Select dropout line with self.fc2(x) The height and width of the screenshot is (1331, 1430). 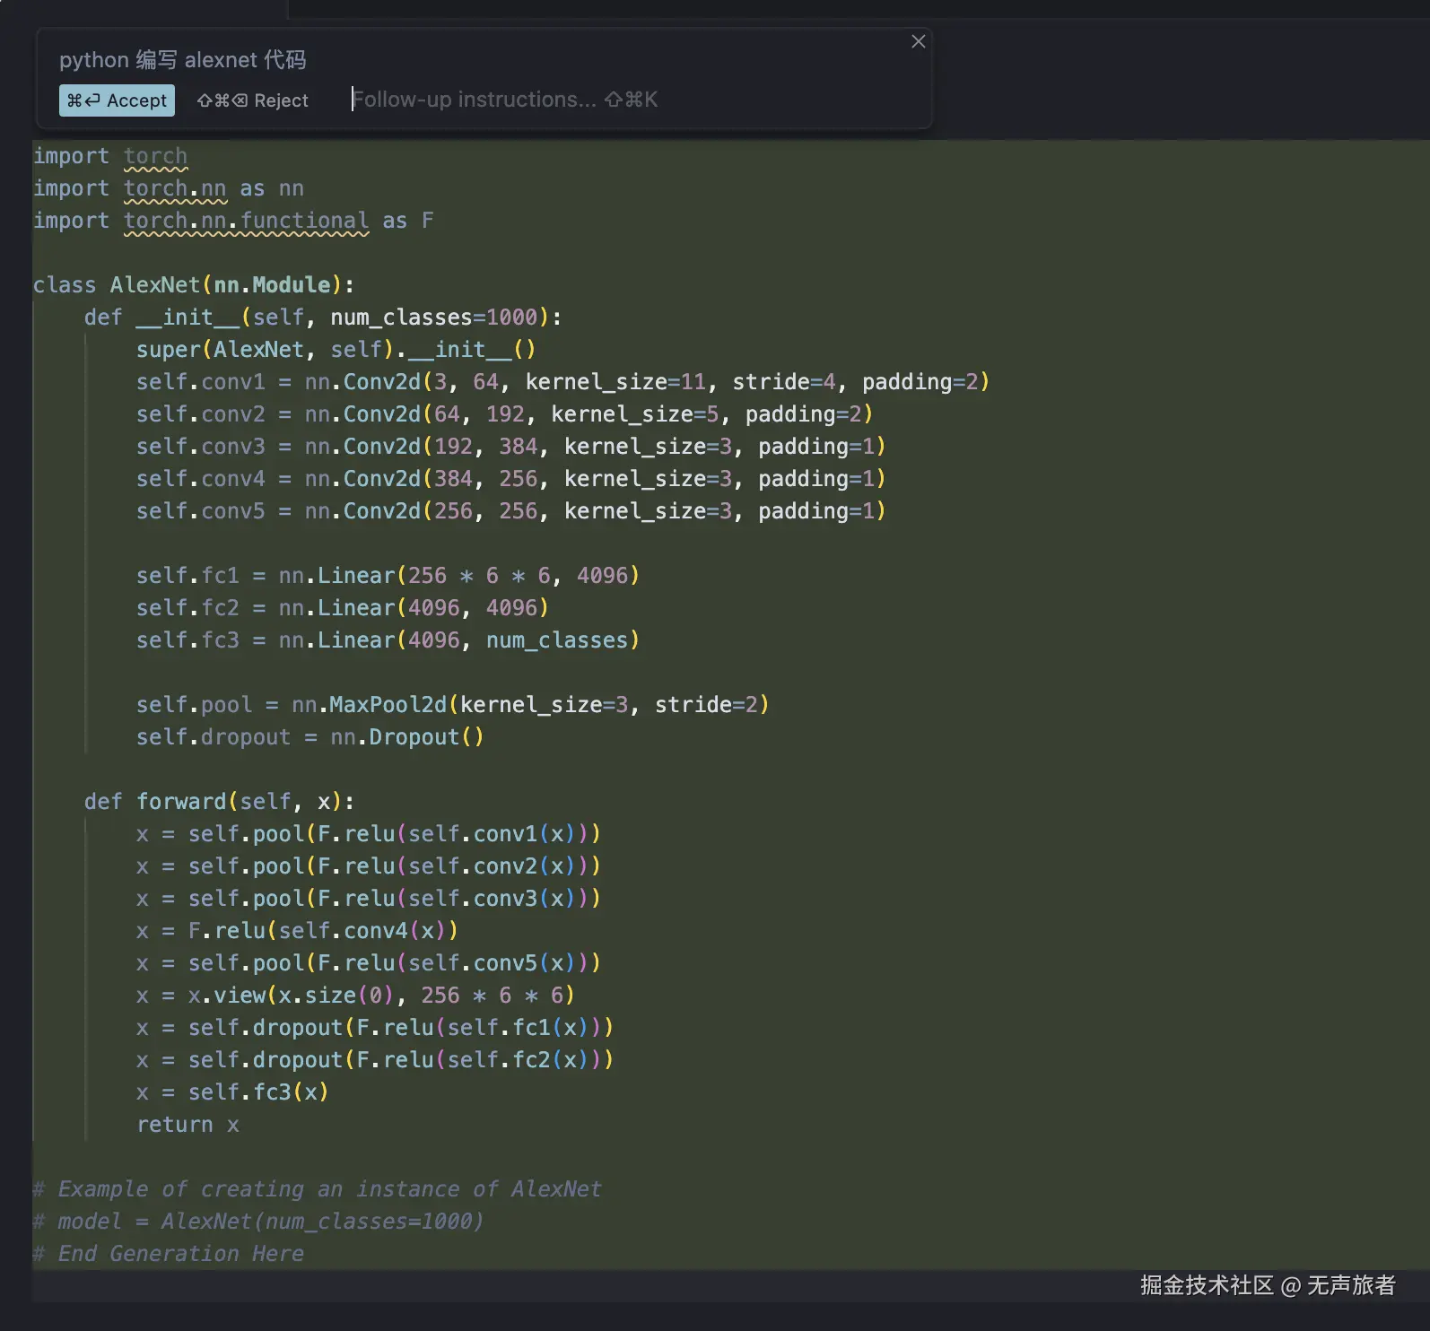point(375,1060)
